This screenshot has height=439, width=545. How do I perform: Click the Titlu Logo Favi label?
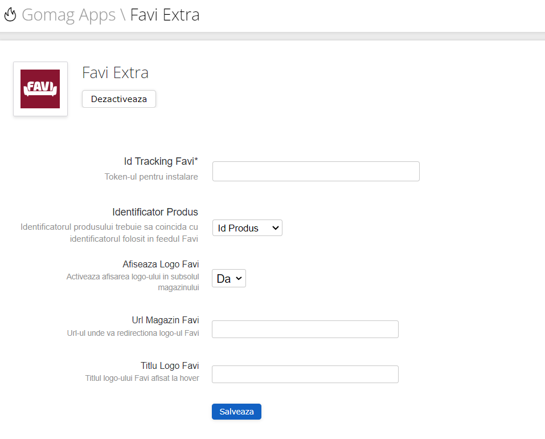pyautogui.click(x=170, y=365)
